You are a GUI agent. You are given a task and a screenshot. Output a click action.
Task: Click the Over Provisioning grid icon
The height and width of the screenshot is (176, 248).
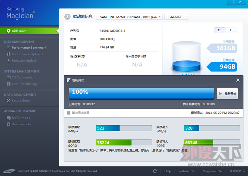(9, 84)
